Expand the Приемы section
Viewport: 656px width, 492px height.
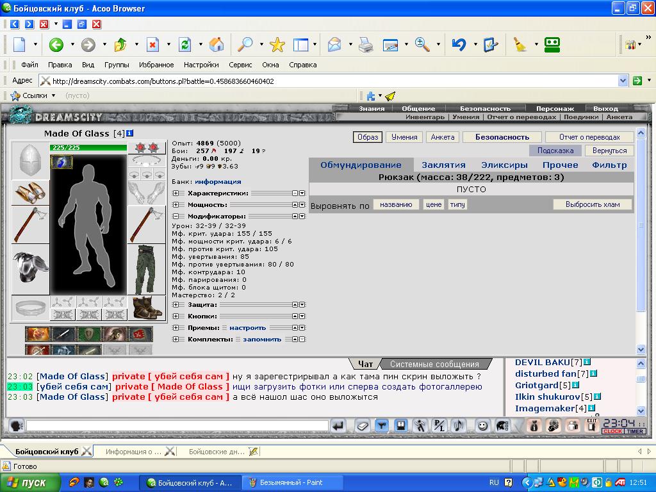176,327
